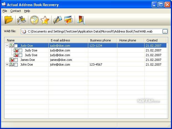The image size is (172, 129).
Task: Sort by the Name column header
Action: click(26, 40)
